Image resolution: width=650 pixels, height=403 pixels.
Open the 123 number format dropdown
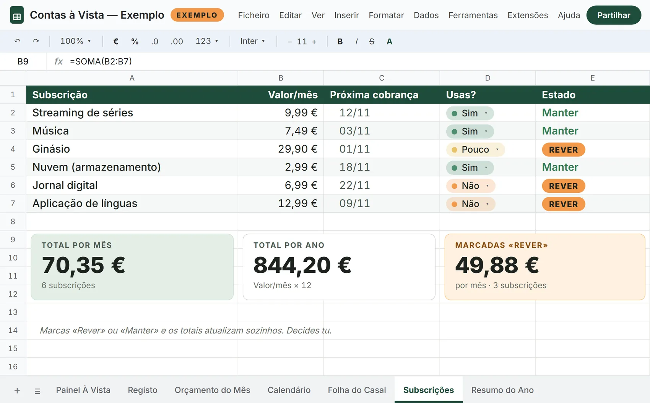pos(207,41)
